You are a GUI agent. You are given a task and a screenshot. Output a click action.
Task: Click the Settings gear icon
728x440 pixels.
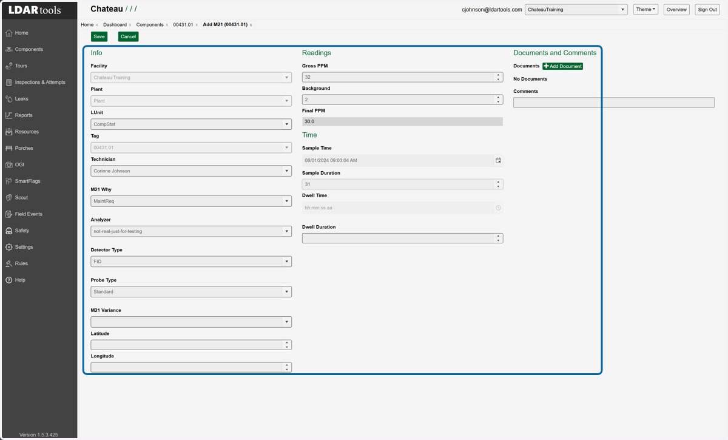(8, 247)
